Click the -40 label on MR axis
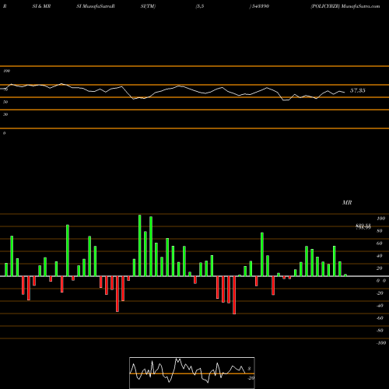 (380, 306)
